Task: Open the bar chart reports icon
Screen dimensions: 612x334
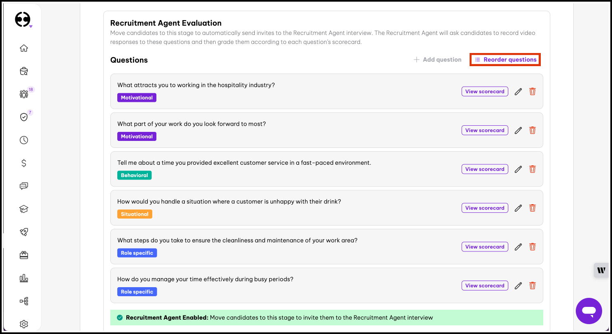Action: [24, 278]
